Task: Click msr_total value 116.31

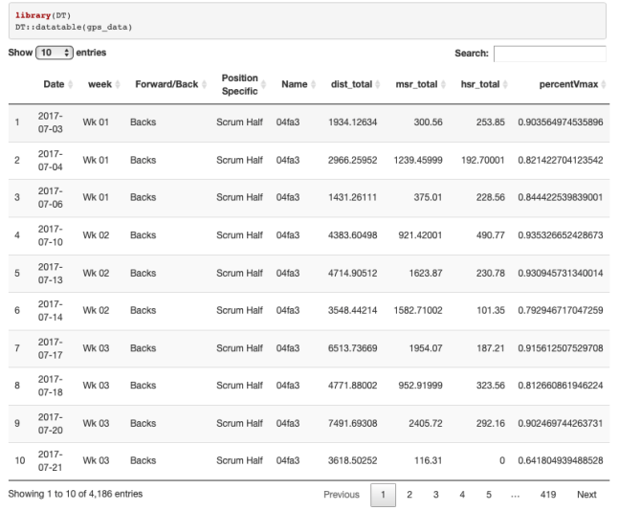Action: 429,460
